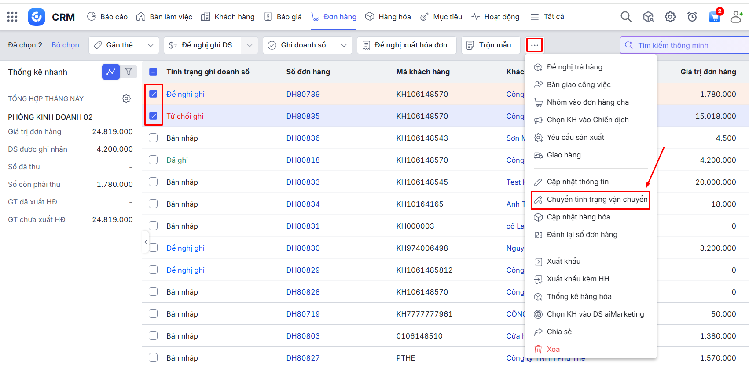This screenshot has height=368, width=749.
Task: Switch to the Khách hàng tab
Action: 228,17
